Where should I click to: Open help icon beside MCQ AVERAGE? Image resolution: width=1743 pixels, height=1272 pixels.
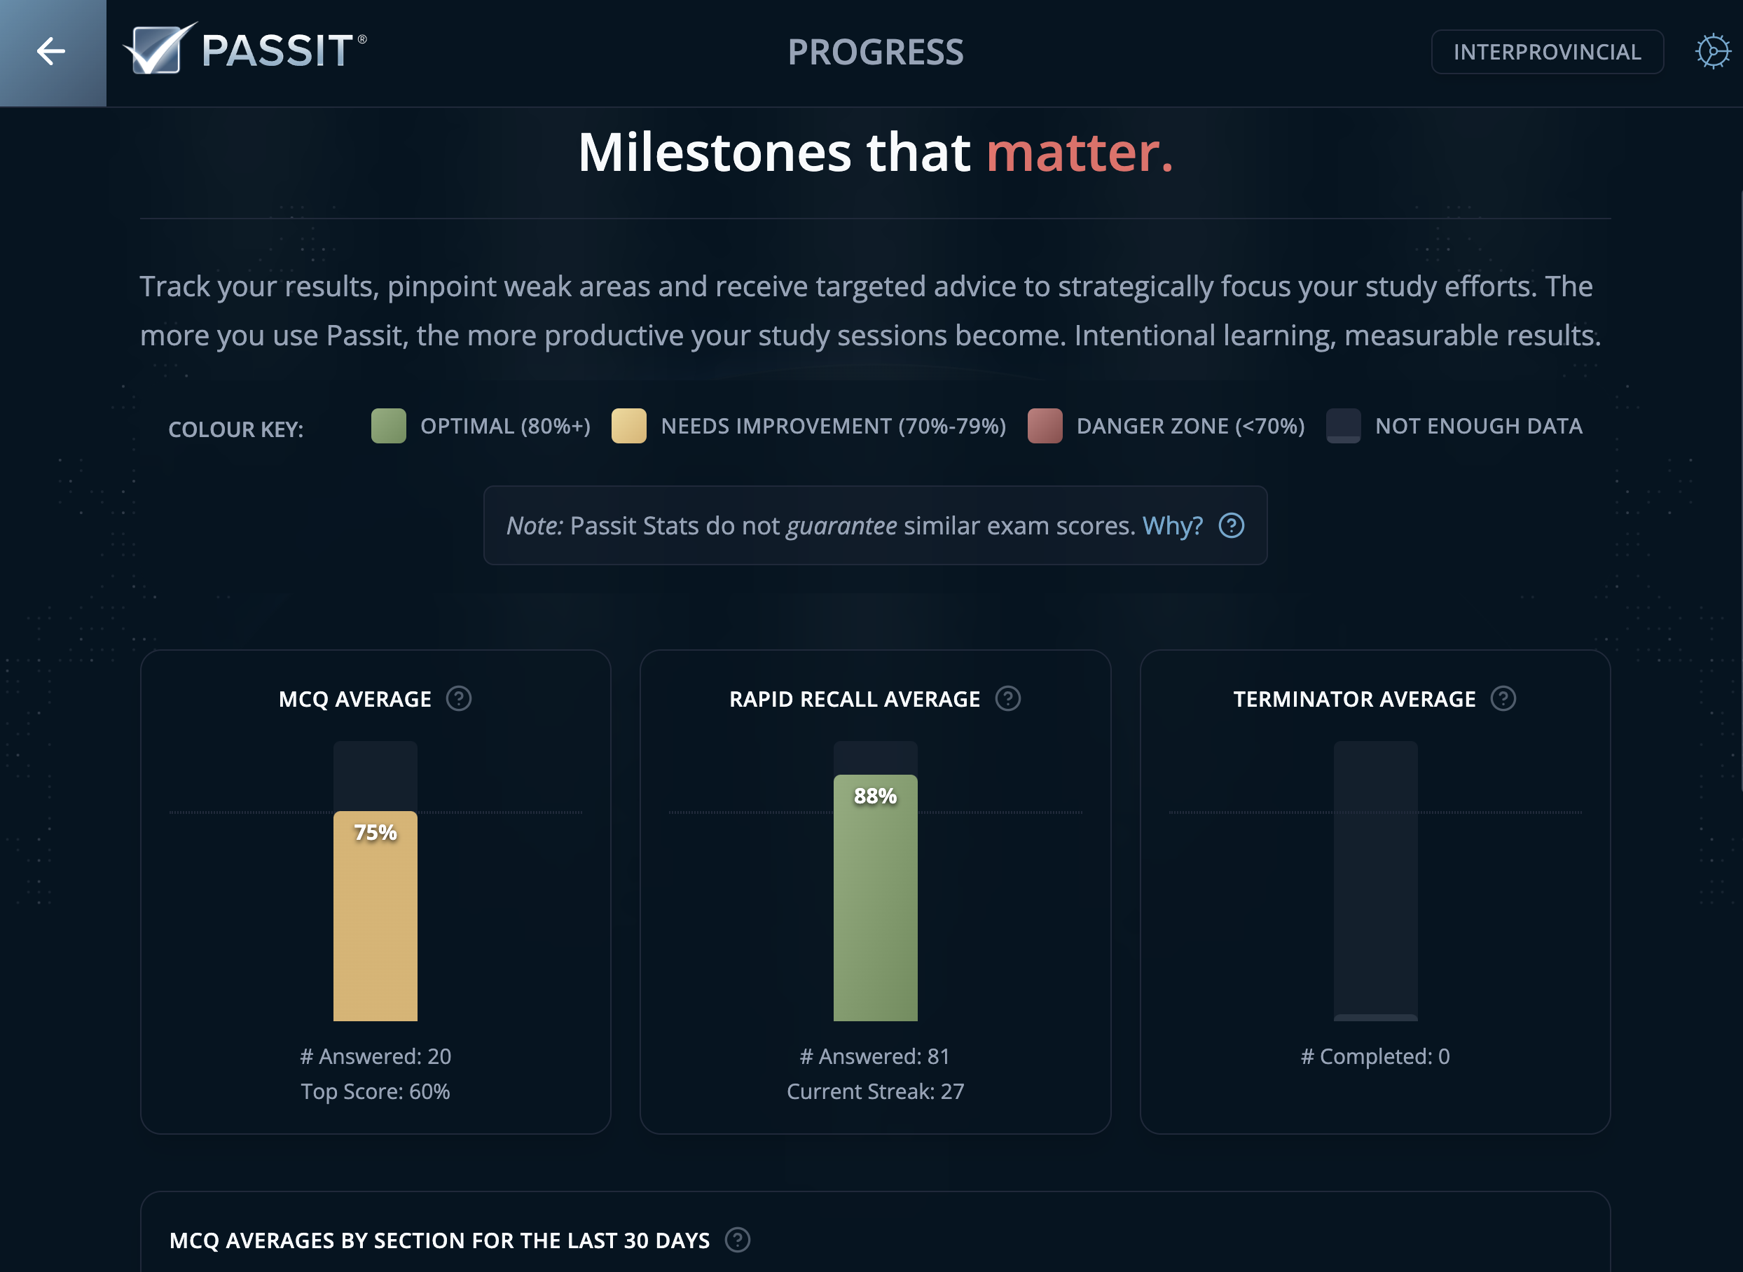457,699
